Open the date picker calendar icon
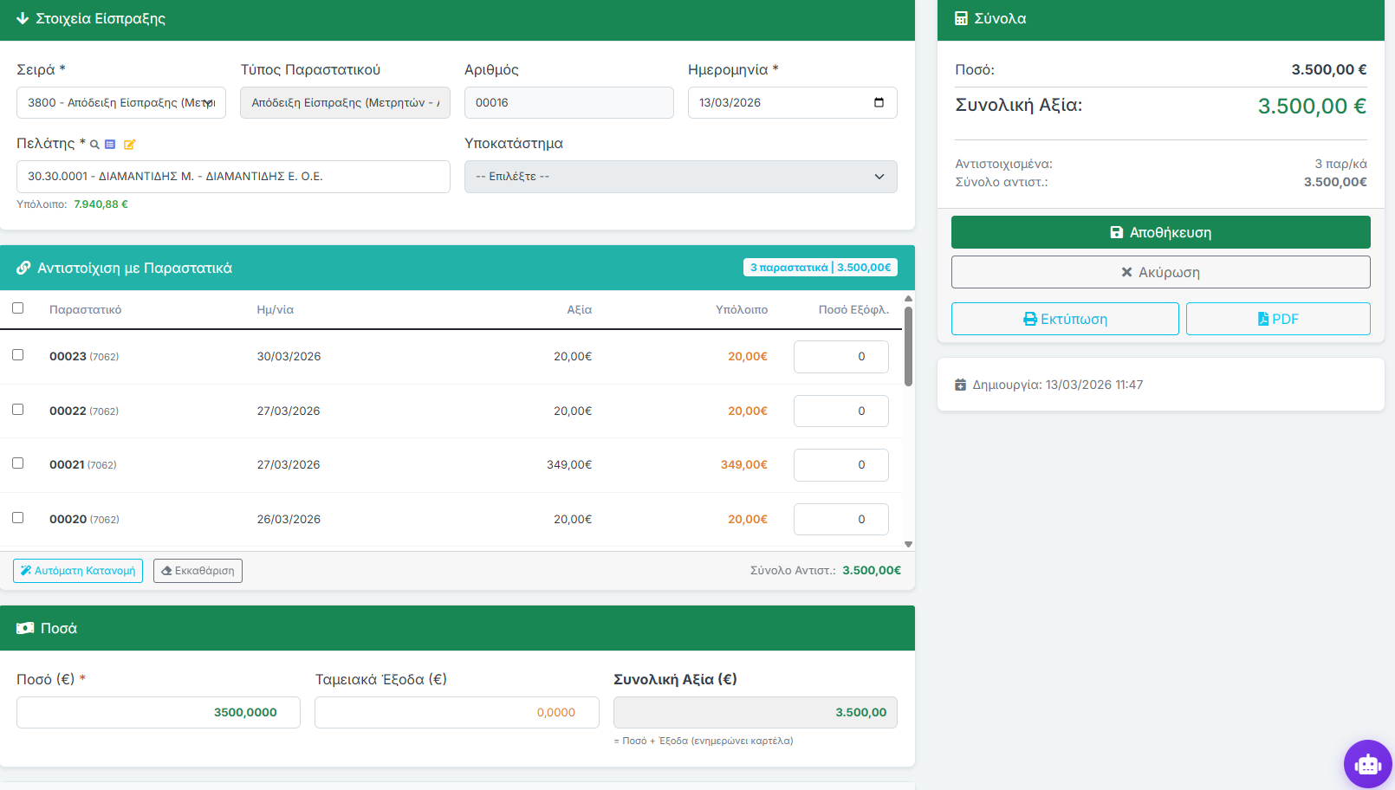Image resolution: width=1395 pixels, height=790 pixels. tap(879, 102)
